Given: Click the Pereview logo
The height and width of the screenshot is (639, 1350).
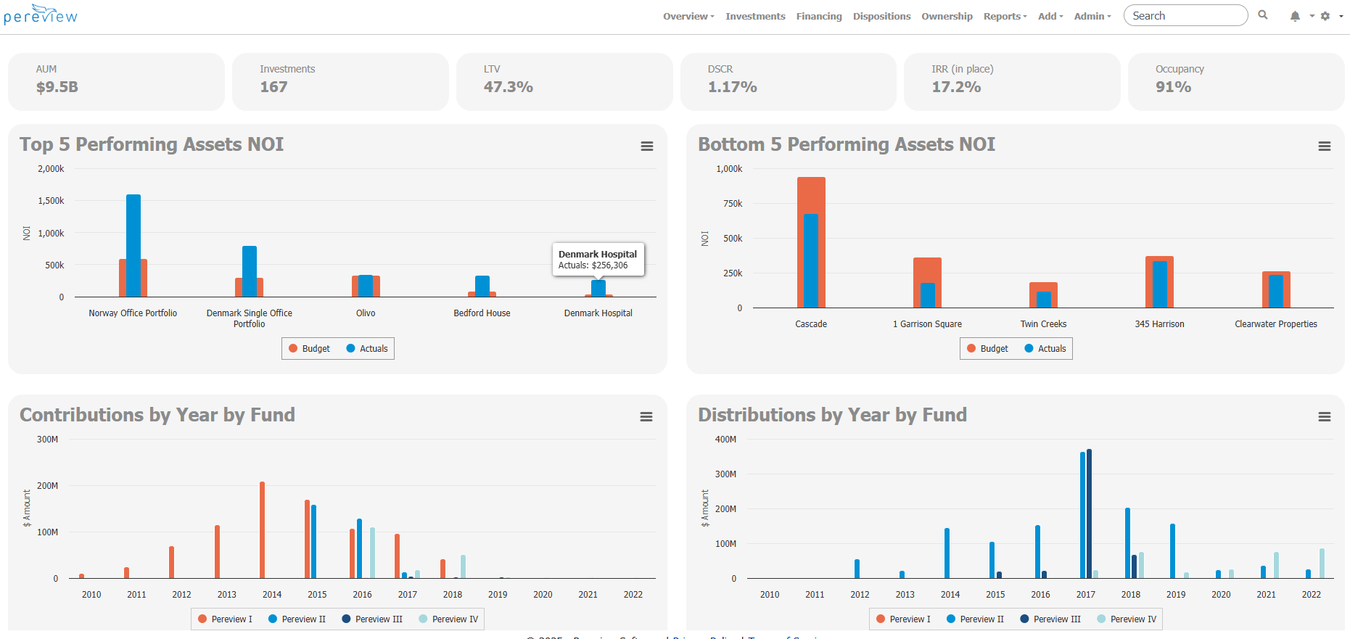Looking at the screenshot, I should 41,15.
